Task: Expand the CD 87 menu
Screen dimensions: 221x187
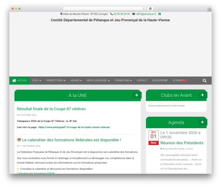Action: tap(37, 80)
